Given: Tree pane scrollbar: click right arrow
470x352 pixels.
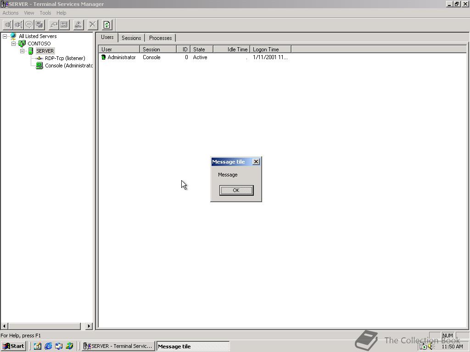Looking at the screenshot, I should click(x=89, y=326).
